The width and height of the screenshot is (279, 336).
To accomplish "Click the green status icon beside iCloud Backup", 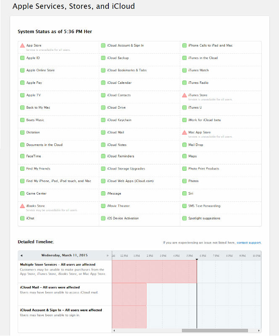I will 103,58.
